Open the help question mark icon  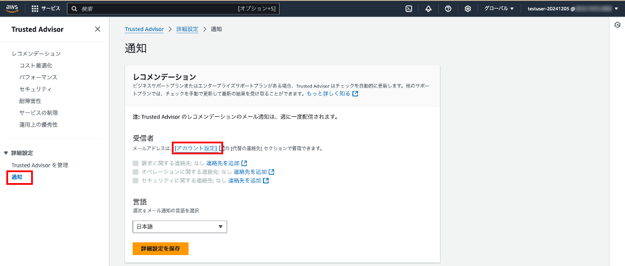[x=448, y=9]
